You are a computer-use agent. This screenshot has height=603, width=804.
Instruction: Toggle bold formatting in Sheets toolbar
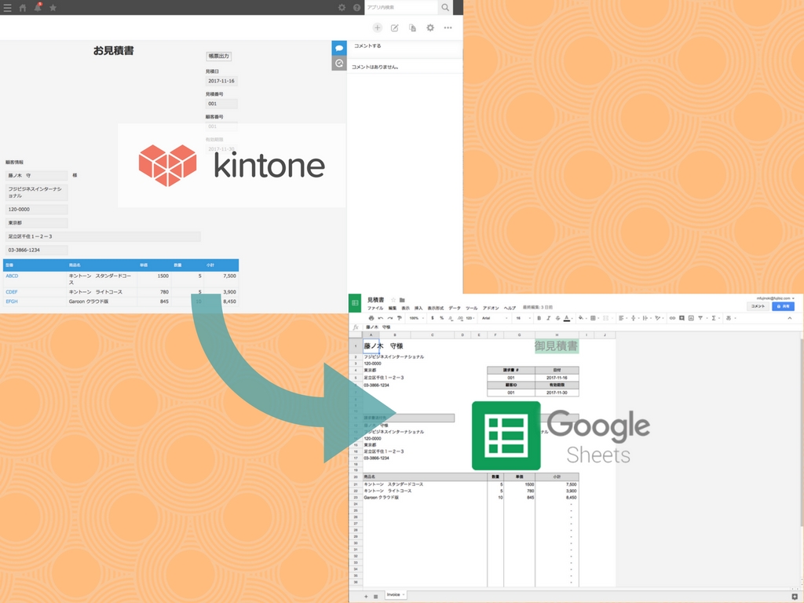[x=538, y=318]
